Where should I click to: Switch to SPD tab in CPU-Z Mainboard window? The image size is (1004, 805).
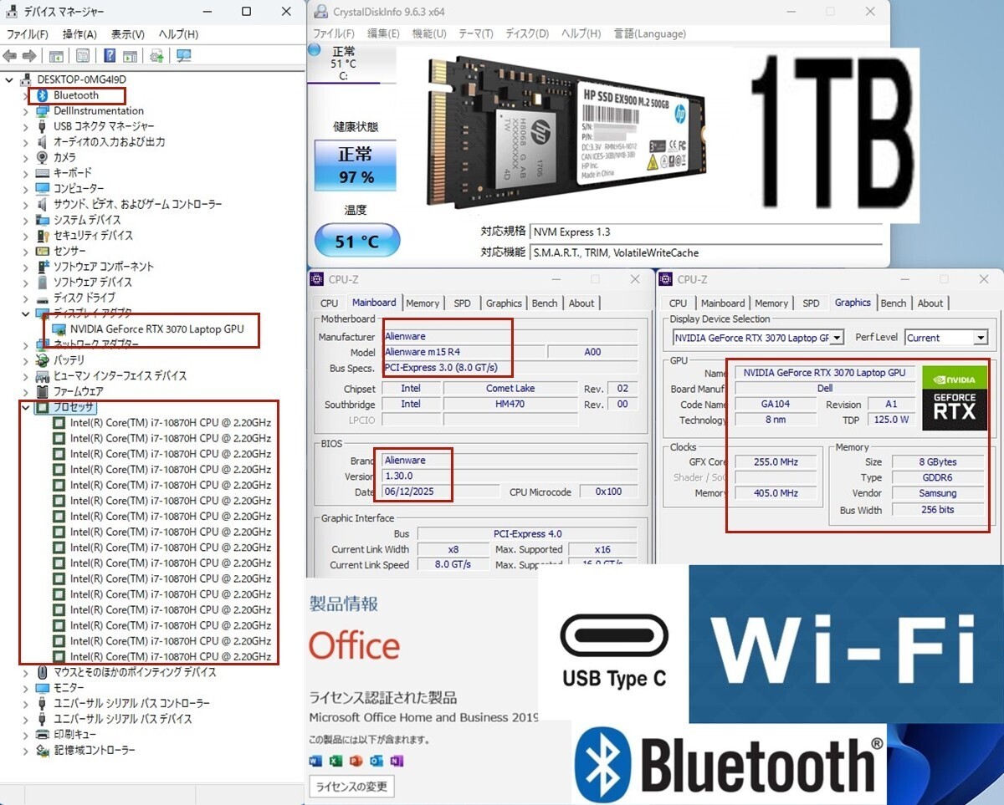coord(462,303)
